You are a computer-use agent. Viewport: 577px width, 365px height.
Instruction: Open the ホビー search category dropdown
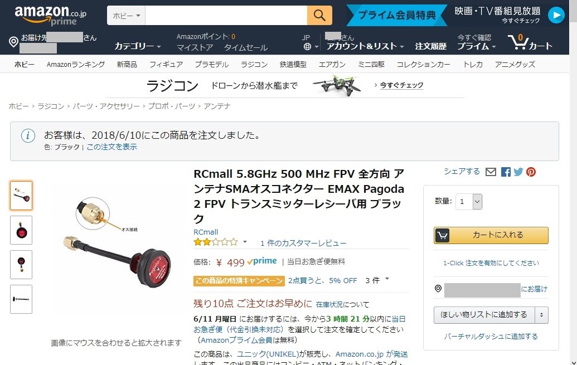click(126, 16)
